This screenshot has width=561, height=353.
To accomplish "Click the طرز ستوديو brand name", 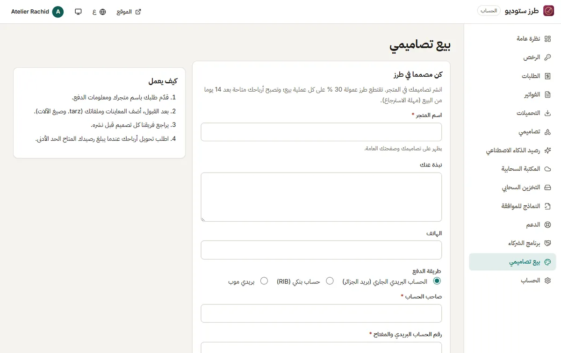I will (x=522, y=11).
